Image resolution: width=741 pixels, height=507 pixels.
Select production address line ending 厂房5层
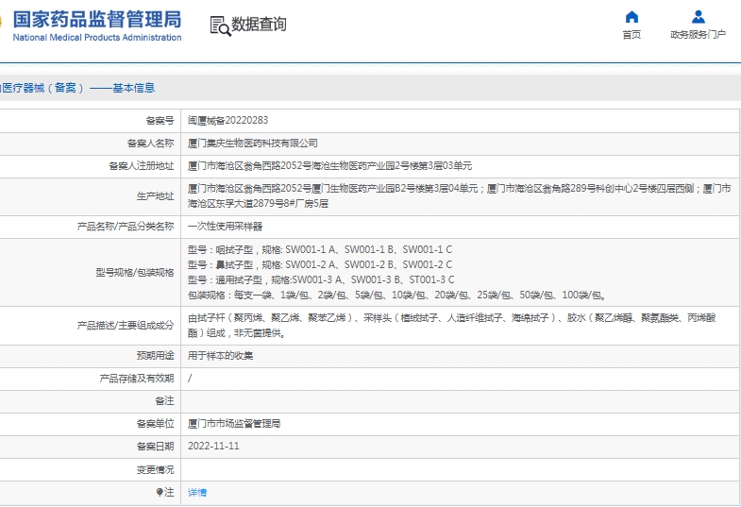(258, 204)
